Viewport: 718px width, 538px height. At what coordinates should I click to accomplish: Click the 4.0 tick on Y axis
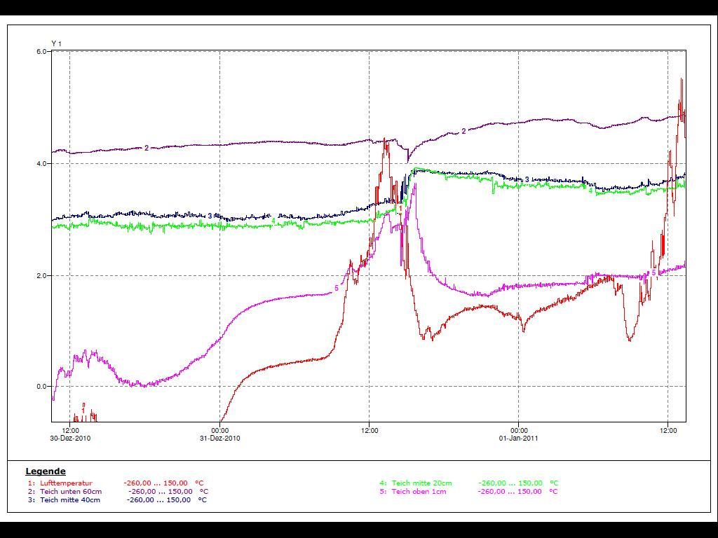(41, 164)
